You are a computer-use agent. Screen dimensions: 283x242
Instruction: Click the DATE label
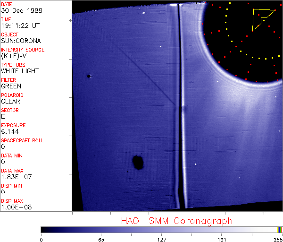click(x=6, y=4)
